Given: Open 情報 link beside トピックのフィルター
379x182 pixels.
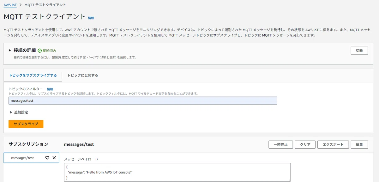Looking at the screenshot, I should click(50, 89).
